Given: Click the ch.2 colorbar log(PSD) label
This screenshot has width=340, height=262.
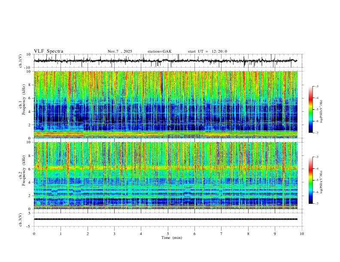Looking at the screenshot, I should (322, 183).
